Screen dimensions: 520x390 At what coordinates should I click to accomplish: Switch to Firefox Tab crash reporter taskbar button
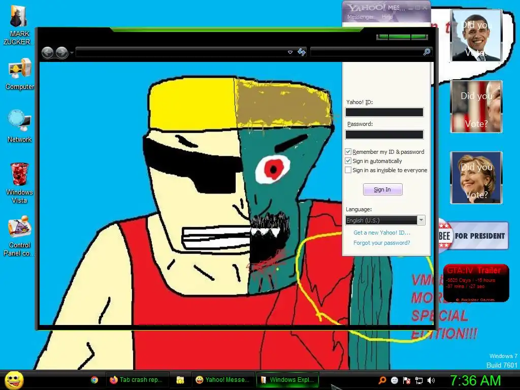pos(137,380)
